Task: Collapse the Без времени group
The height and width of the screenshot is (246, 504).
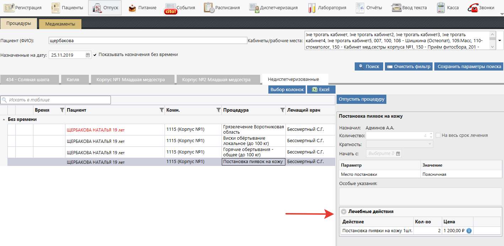Action: tap(4, 119)
